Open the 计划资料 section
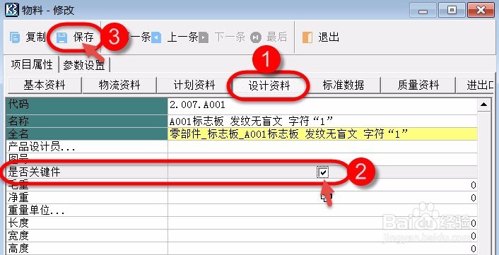This screenshot has height=255, width=499. 194,85
